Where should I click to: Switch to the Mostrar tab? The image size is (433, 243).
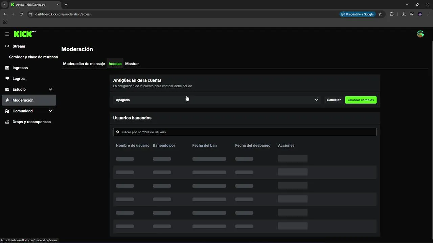click(x=132, y=64)
